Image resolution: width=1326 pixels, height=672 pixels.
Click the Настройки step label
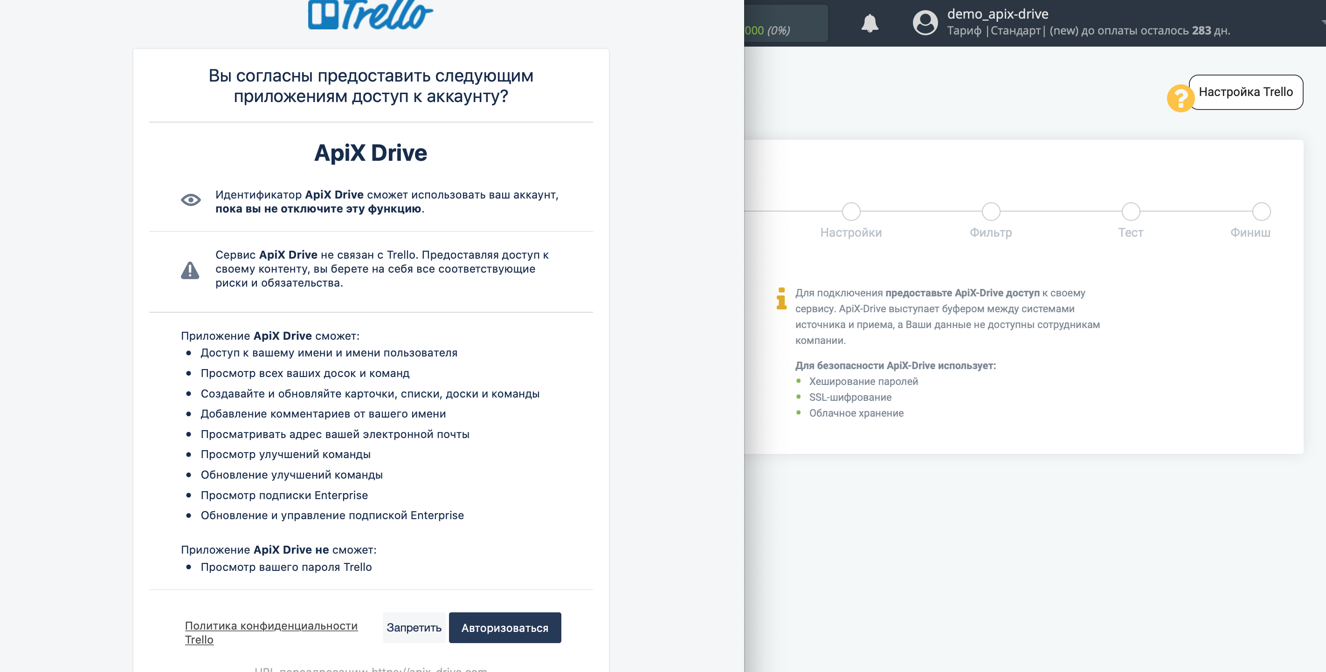851,233
